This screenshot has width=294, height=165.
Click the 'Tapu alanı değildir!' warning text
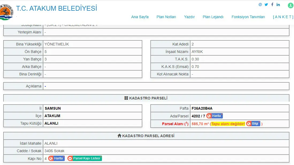(x=228, y=124)
